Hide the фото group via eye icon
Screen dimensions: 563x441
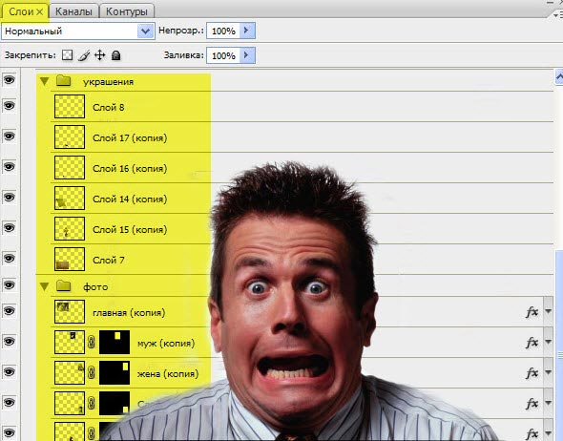[10, 285]
